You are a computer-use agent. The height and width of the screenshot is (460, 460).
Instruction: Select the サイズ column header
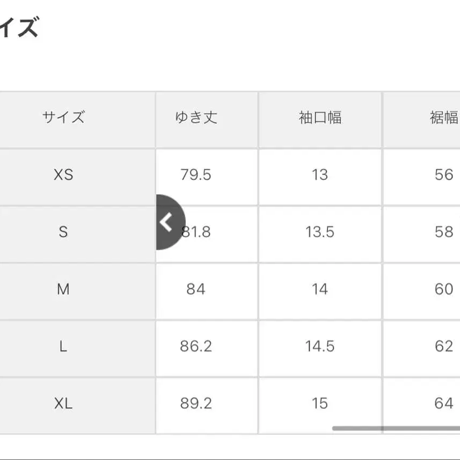pyautogui.click(x=64, y=117)
